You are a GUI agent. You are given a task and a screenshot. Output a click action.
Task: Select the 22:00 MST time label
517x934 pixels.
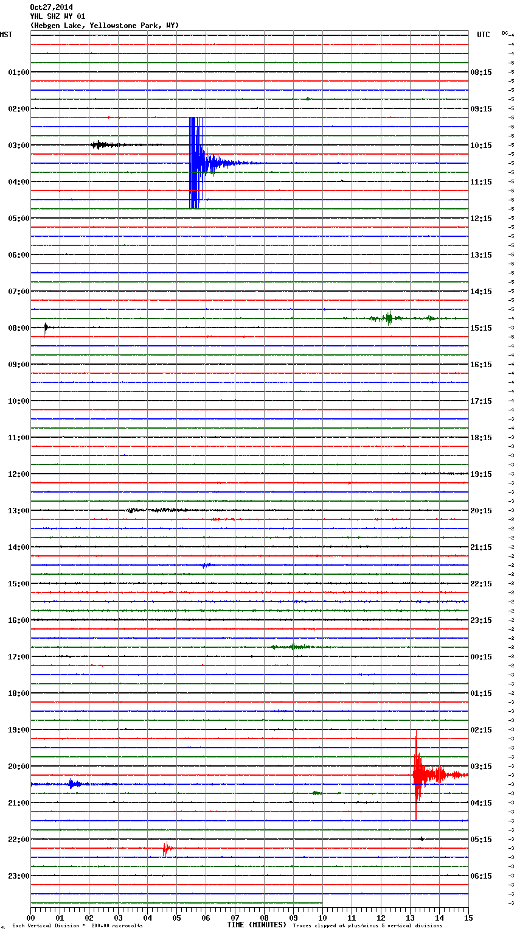click(x=19, y=840)
